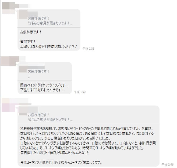The image size is (177, 168).
Task: Click quoted text 皆さんの意見が聞きたいです in first bubble
Action: pyautogui.click(x=50, y=23)
